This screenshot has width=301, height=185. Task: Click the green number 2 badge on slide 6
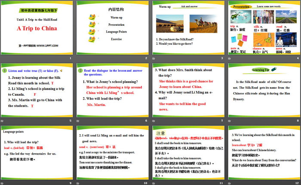click(x=80, y=70)
